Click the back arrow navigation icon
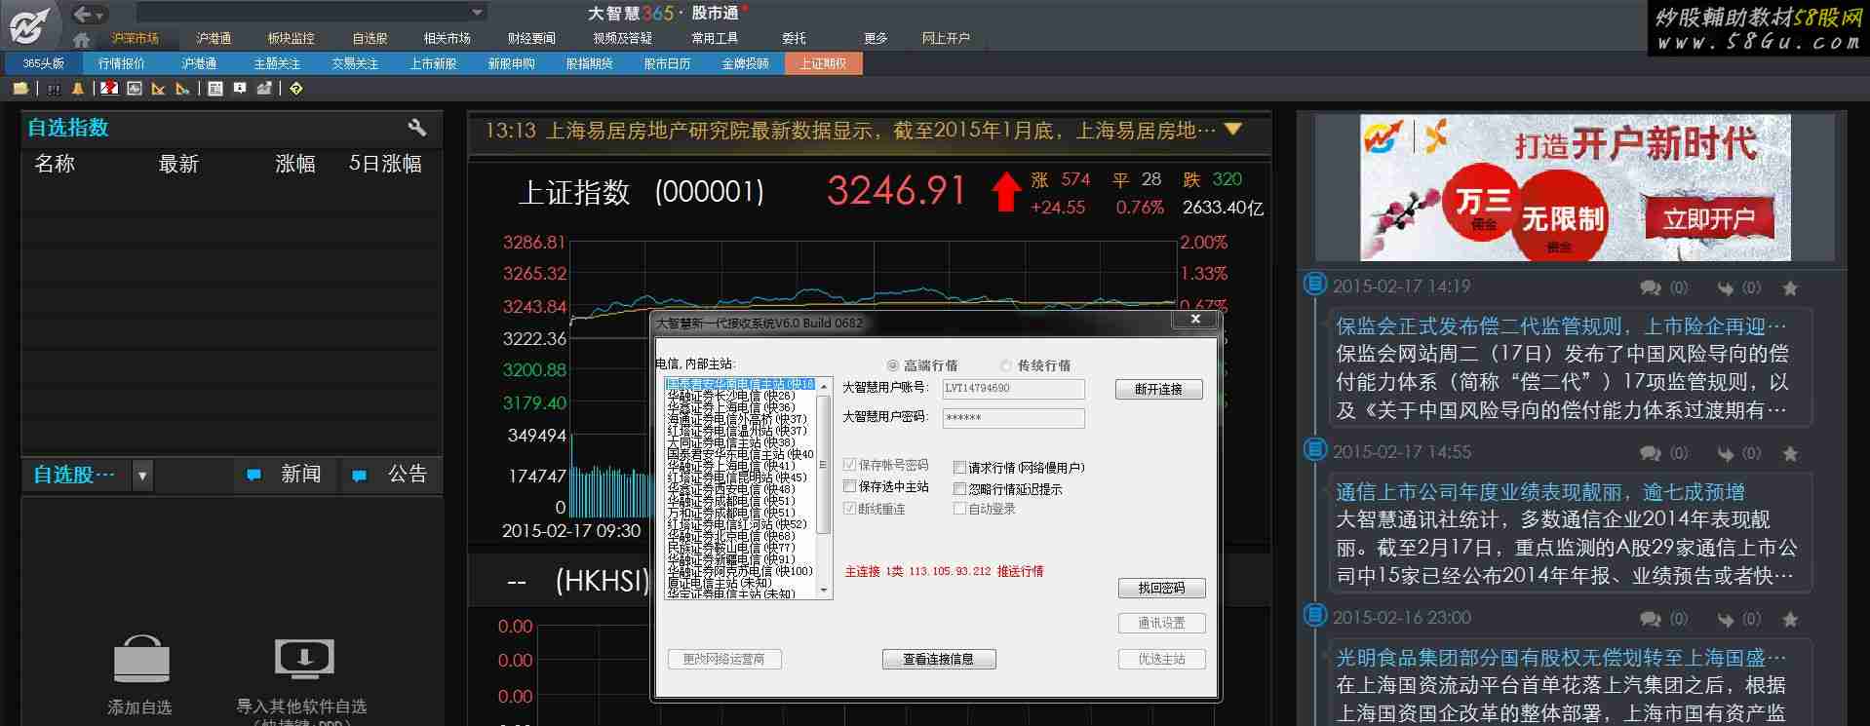Image resolution: width=1870 pixels, height=726 pixels. (x=84, y=14)
